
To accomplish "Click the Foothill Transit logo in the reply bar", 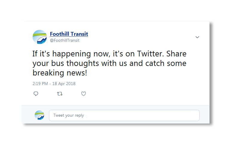I will pos(39,115).
